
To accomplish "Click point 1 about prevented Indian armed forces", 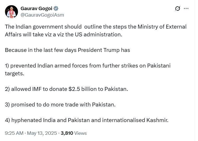I will point(88,70).
